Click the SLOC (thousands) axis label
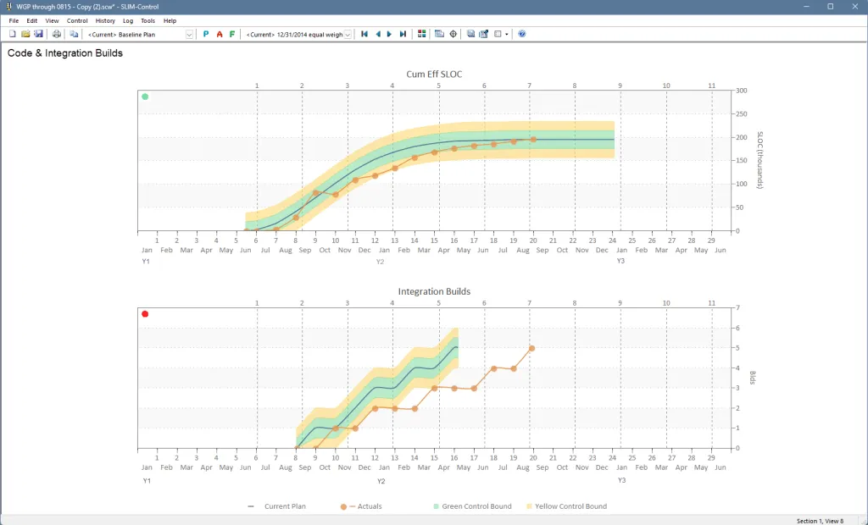The width and height of the screenshot is (868, 525). click(x=760, y=160)
